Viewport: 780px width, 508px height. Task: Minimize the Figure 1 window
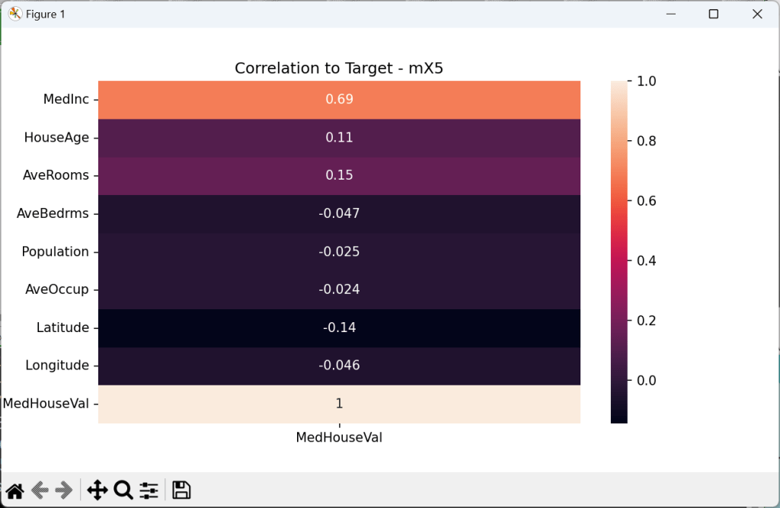[671, 14]
